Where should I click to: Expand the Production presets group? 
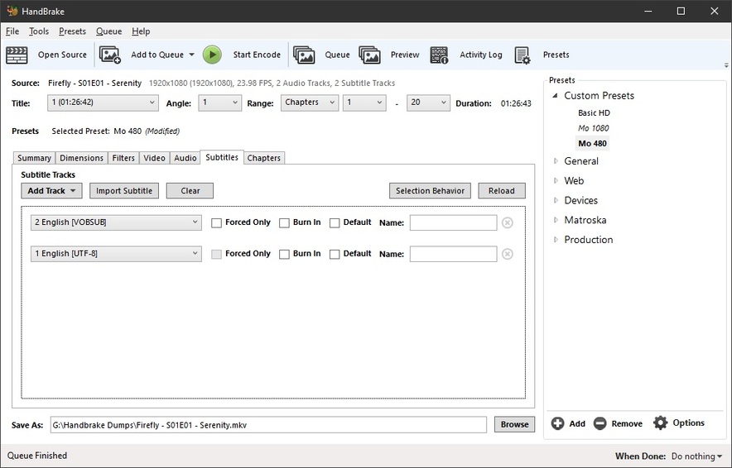556,239
